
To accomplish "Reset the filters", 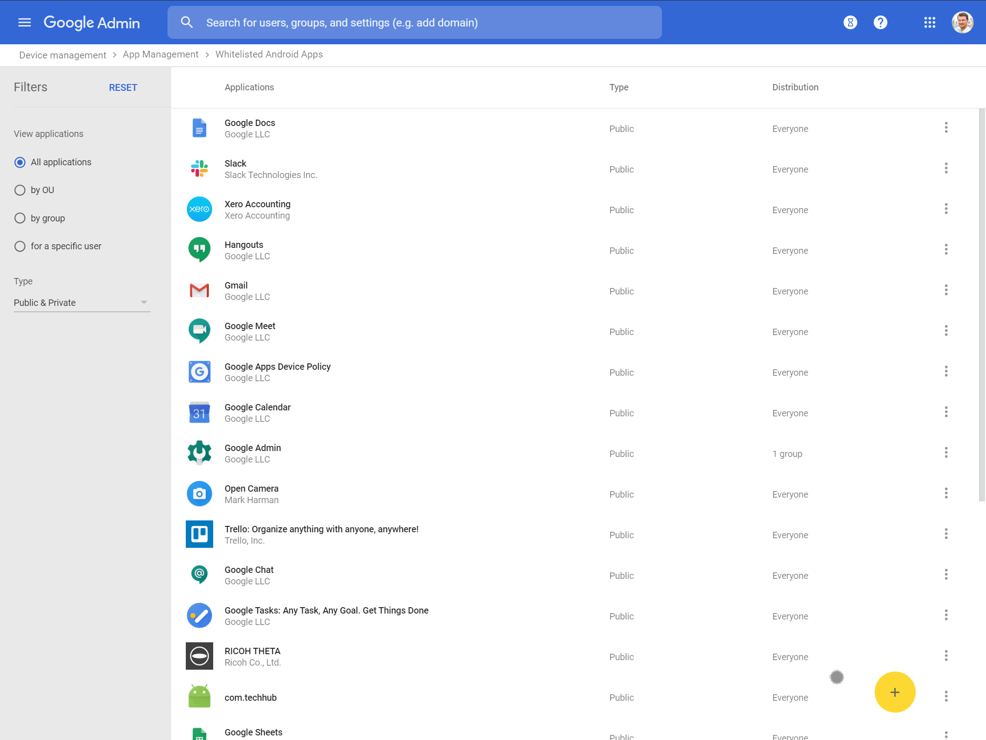I will click(123, 88).
